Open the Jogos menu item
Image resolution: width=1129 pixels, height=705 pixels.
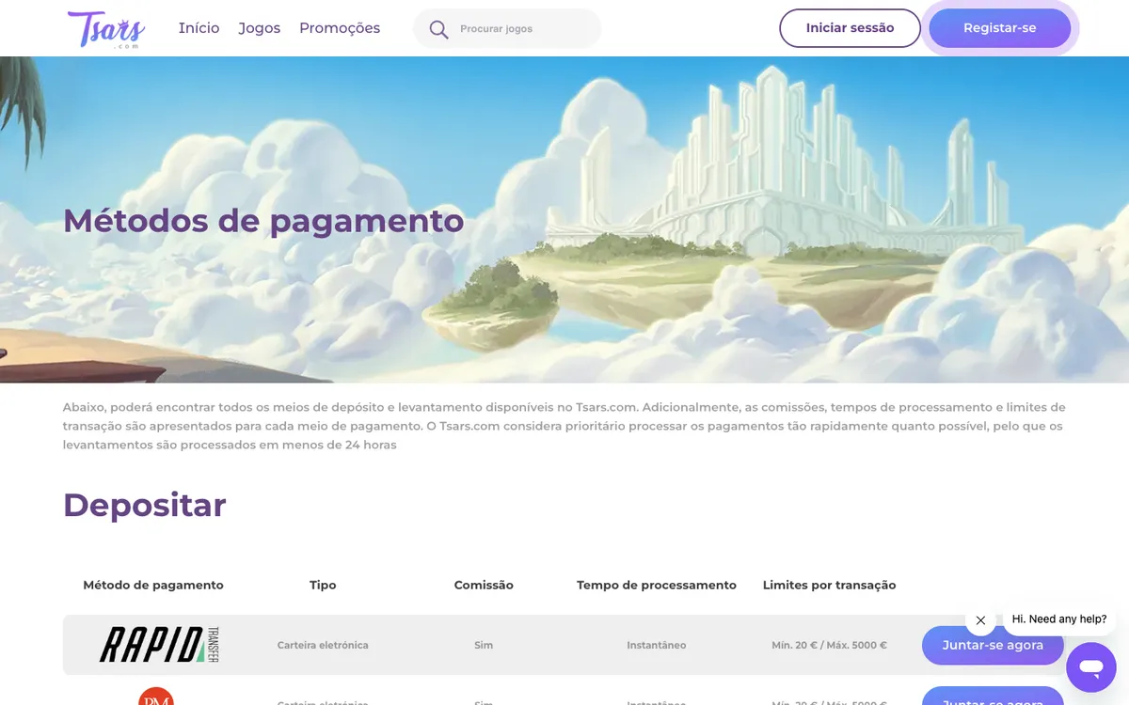260,28
